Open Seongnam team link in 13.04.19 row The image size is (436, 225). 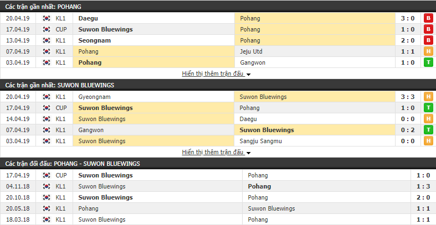pos(95,40)
